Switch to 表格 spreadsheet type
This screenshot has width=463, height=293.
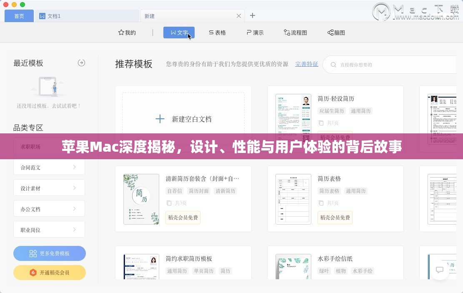tap(217, 33)
